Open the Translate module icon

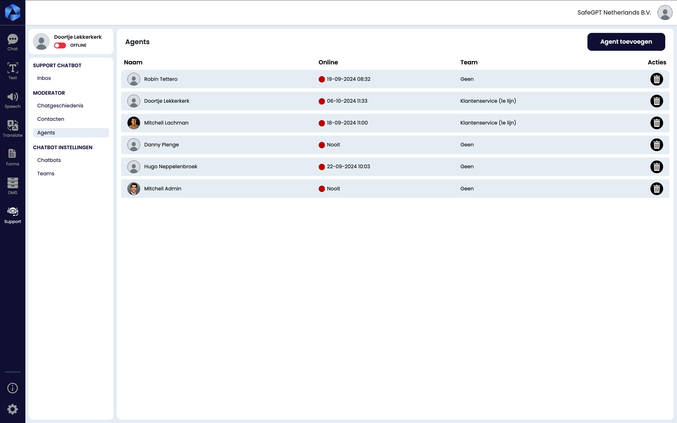coord(13,129)
